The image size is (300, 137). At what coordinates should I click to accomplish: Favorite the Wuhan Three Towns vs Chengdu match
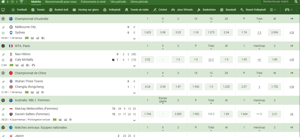(x=3, y=87)
